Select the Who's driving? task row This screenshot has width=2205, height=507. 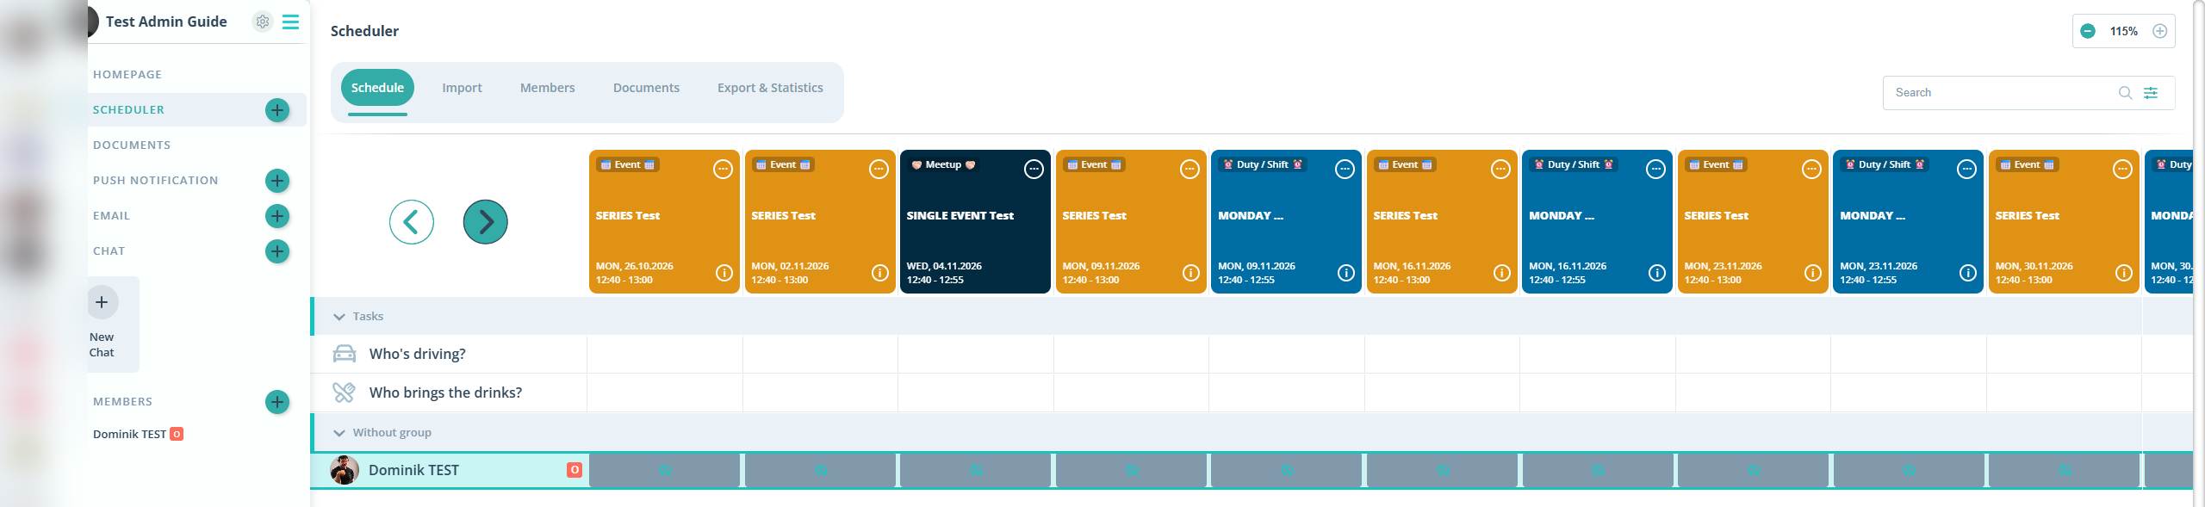pyautogui.click(x=1252, y=354)
